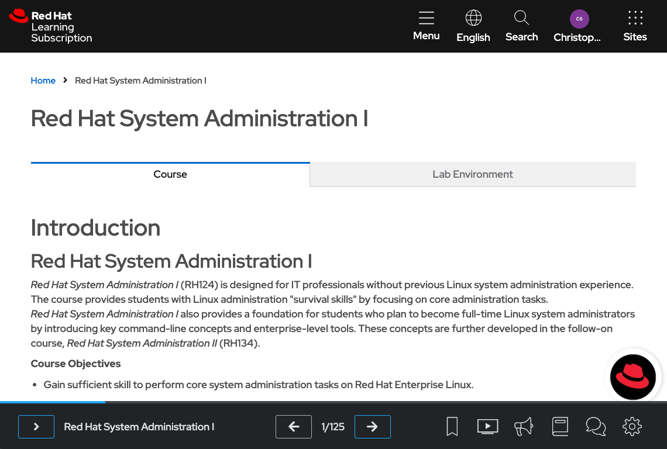The height and width of the screenshot is (449, 667).
Task: Switch to the Lab Environment tab
Action: pyautogui.click(x=472, y=174)
